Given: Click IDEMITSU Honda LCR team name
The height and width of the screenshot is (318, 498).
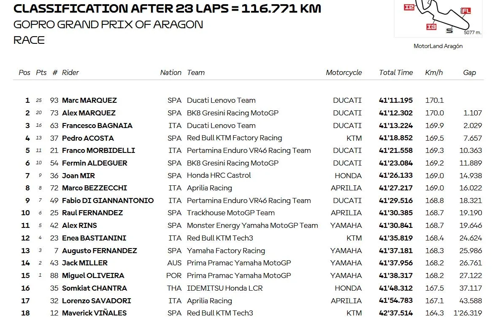Looking at the screenshot, I should pos(225,288).
